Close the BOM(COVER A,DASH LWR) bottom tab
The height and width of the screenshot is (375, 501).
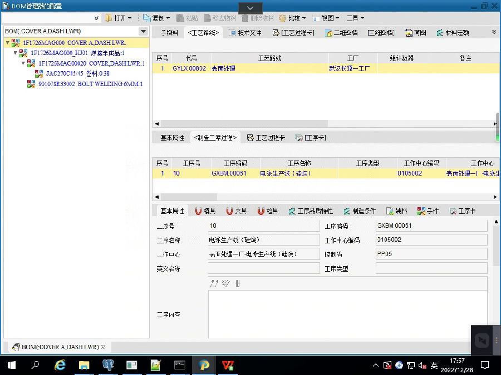pos(103,347)
